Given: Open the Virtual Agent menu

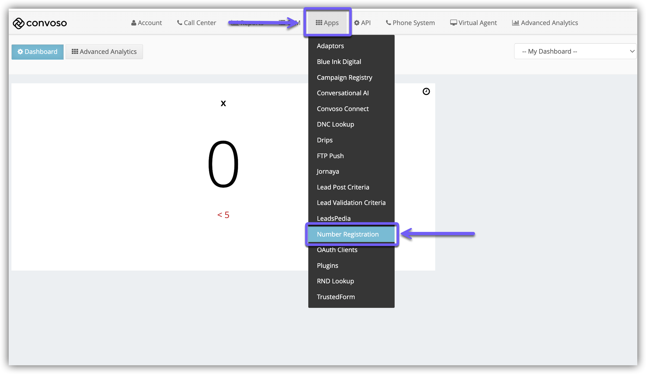Looking at the screenshot, I should coord(473,23).
